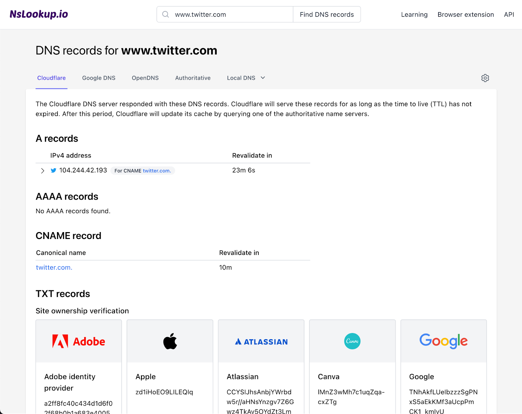Click the For CNAME twitter.com badge

coord(143,170)
